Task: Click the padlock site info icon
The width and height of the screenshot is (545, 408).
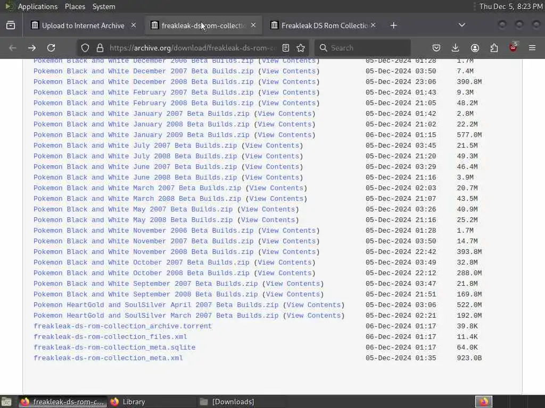Action: tap(100, 48)
